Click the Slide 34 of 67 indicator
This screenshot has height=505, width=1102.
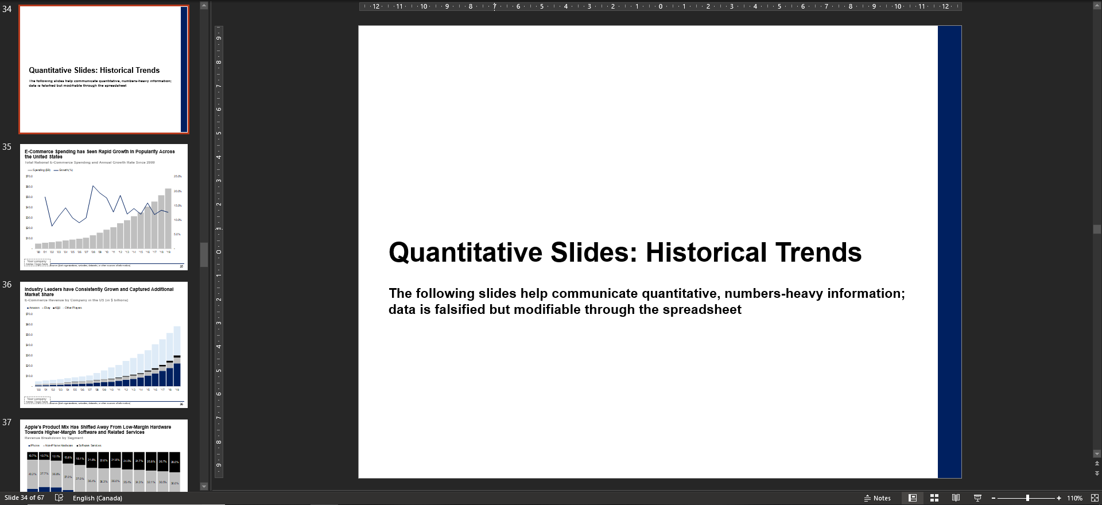pos(24,498)
